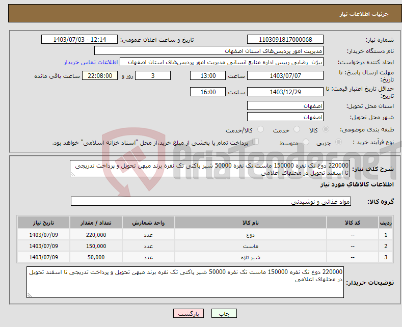Click the goods group field مواد غذائی و نوشیدنی
Viewport: 402px width, 327px height.
click(x=211, y=201)
